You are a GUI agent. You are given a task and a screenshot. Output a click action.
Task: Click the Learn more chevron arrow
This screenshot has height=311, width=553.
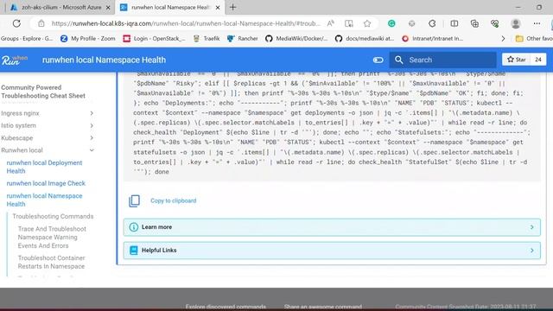[x=532, y=227]
